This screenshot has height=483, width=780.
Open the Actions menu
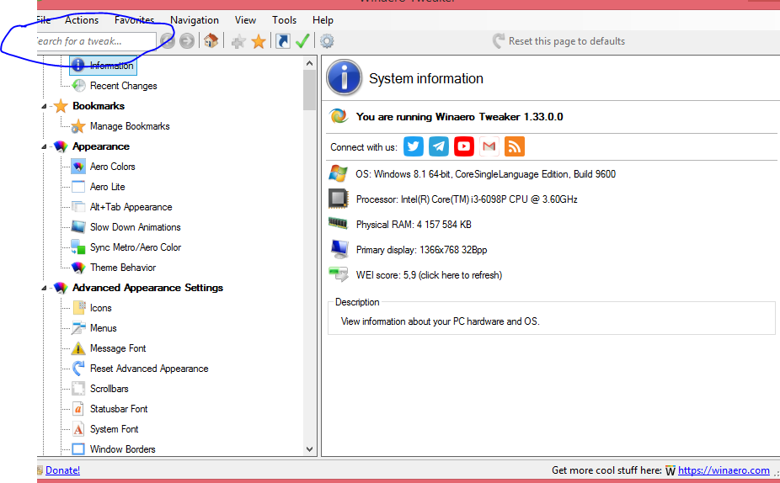pyautogui.click(x=82, y=20)
